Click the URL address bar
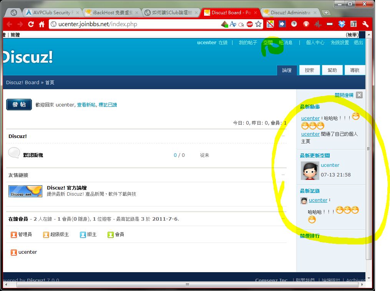The width and height of the screenshot is (390, 291). click(x=134, y=24)
